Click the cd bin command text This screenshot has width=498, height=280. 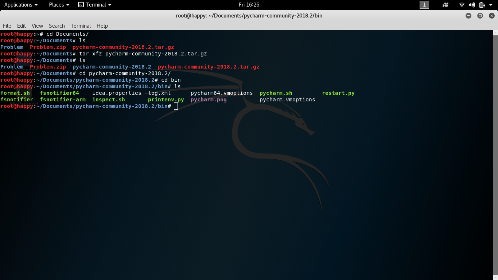[171, 80]
